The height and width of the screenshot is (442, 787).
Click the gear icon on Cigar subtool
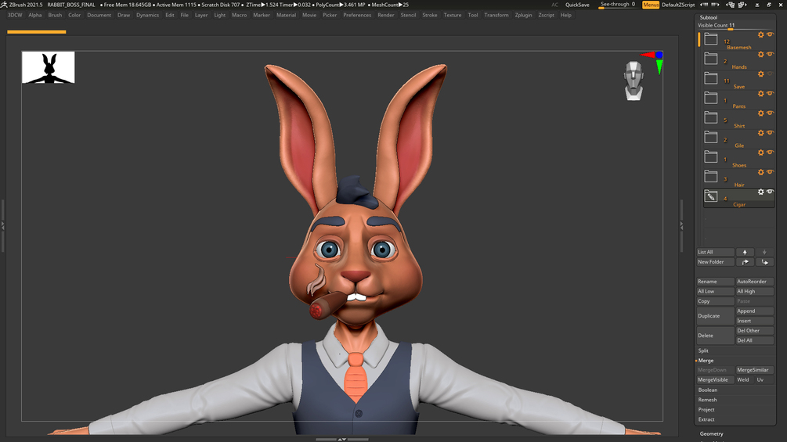(761, 192)
